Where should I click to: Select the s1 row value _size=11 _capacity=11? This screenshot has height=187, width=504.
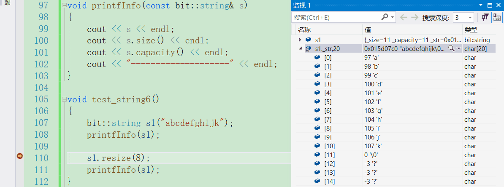click(412, 40)
